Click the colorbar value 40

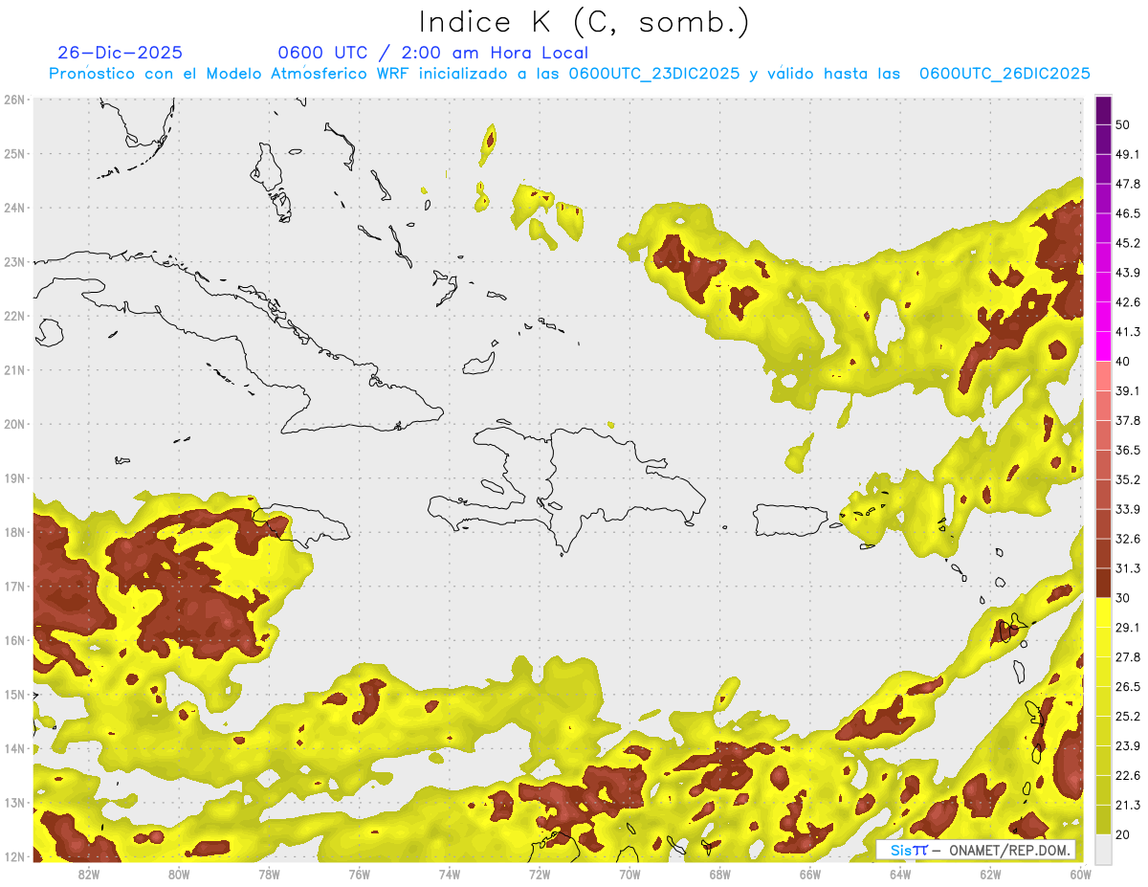click(1123, 361)
